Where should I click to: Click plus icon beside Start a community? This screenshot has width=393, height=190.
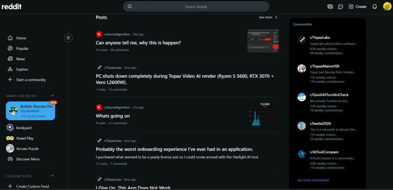coord(10,80)
